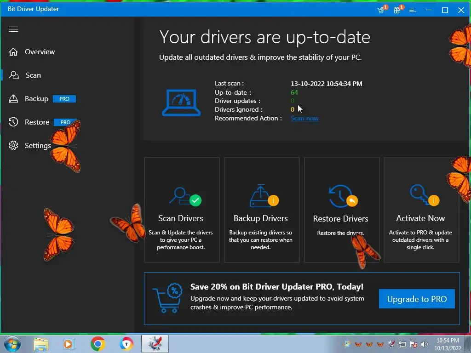Open Google Chrome from the taskbar

(98, 344)
